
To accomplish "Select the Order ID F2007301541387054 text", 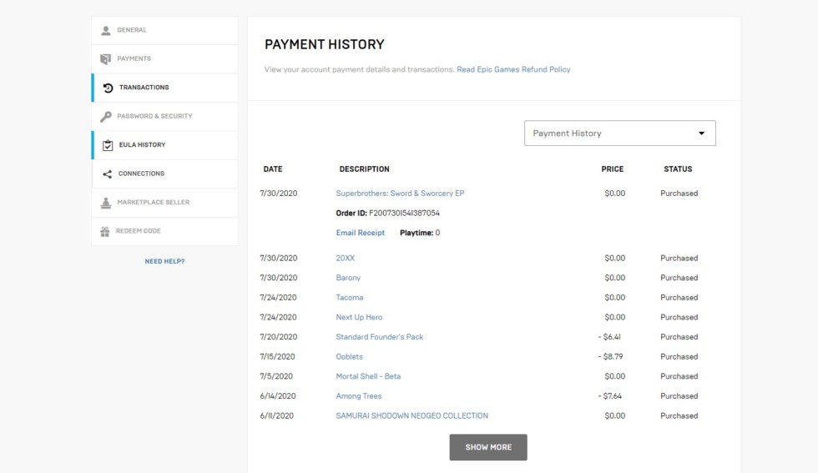I will tap(387, 213).
